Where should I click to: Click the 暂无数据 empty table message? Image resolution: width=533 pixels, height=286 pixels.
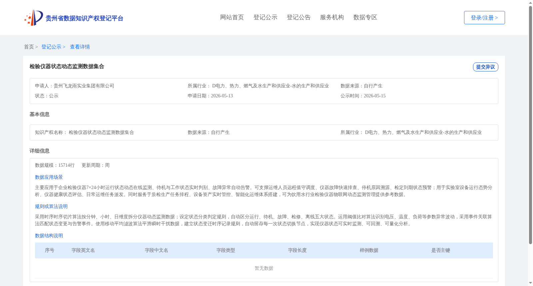click(x=264, y=268)
